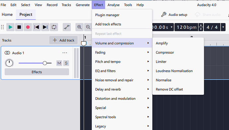229x130 pixels.
Task: Increase tempo with the bpm up arrow
Action: click(x=201, y=25)
